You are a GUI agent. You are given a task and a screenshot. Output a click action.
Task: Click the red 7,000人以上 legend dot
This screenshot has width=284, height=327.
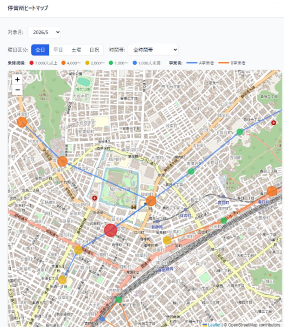[x=32, y=63]
